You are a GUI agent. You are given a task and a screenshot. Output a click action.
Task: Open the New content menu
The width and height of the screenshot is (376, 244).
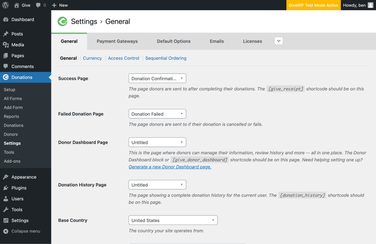[60, 5]
